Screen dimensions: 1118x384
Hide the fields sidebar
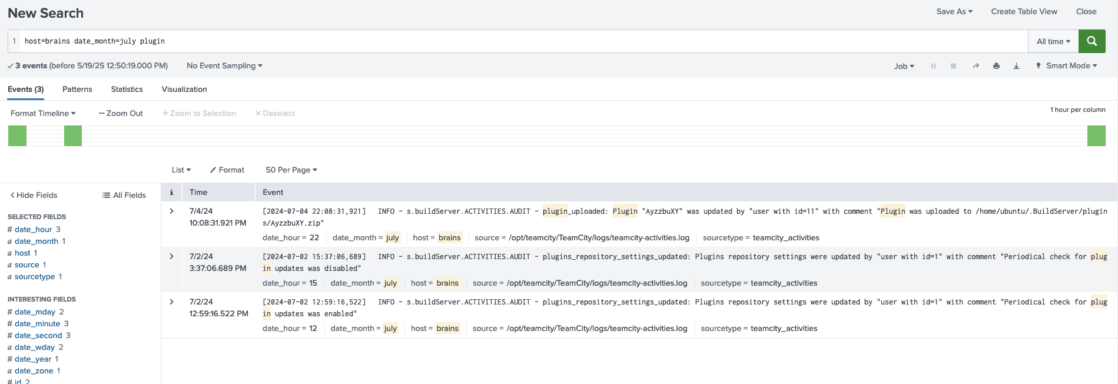(x=34, y=195)
